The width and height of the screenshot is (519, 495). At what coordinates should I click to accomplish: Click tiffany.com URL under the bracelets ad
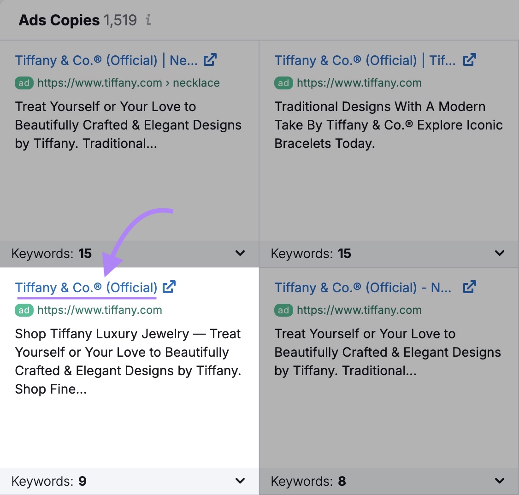tap(359, 83)
